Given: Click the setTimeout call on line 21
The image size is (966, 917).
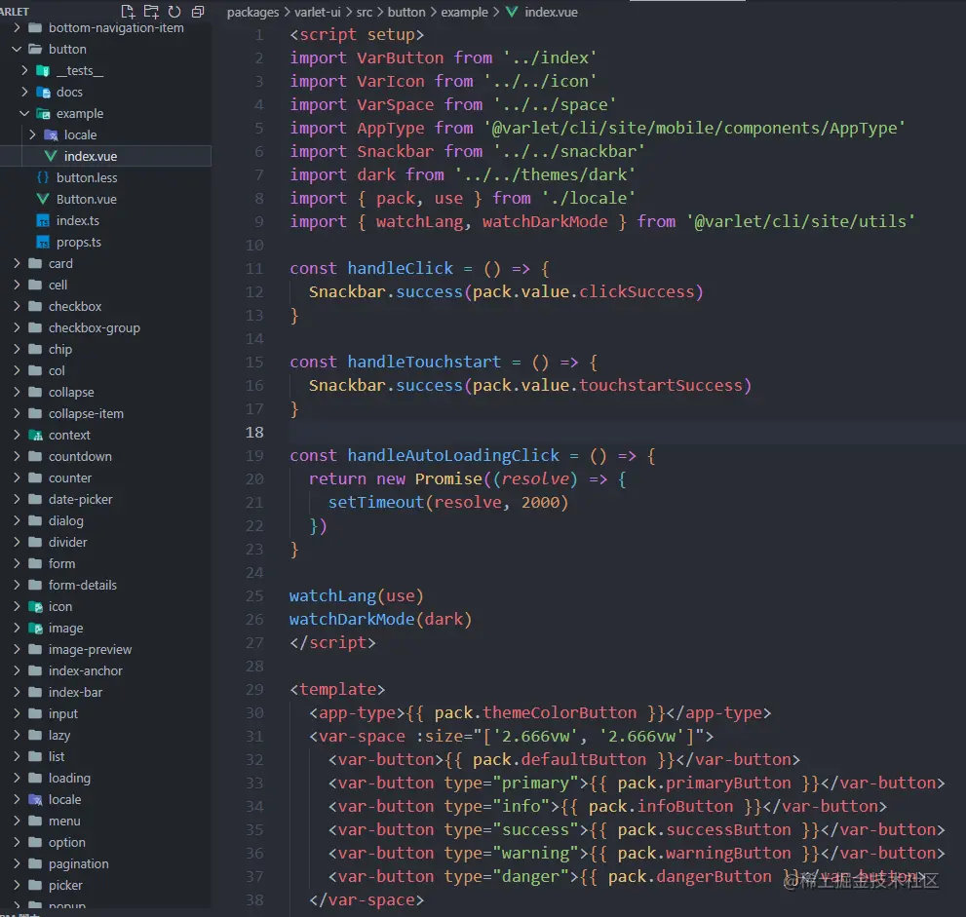Looking at the screenshot, I should [x=448, y=503].
